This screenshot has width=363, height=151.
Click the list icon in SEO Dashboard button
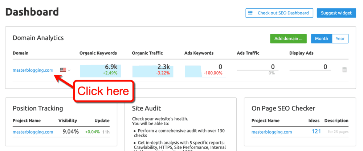click(x=250, y=13)
